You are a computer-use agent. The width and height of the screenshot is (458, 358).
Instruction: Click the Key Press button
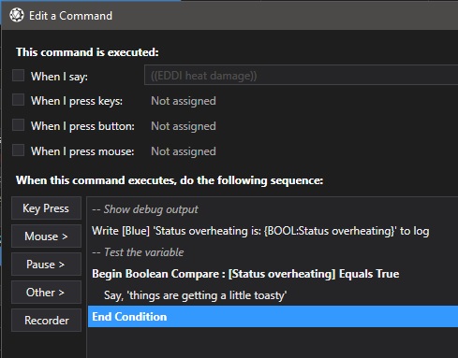tap(46, 208)
